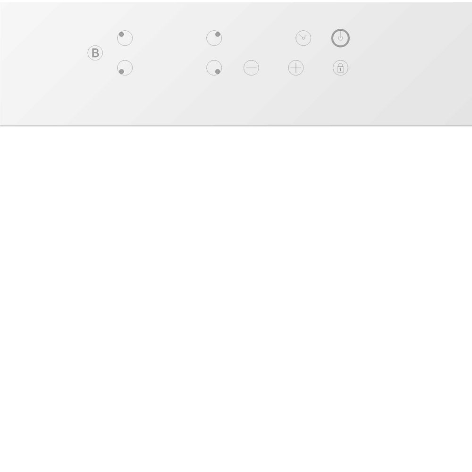Choose the zone with top-right dot
The width and height of the screenshot is (472, 472).
click(x=214, y=38)
